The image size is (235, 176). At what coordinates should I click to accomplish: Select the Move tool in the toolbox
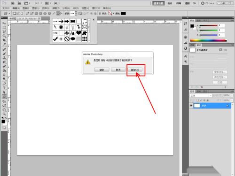(x=4, y=23)
